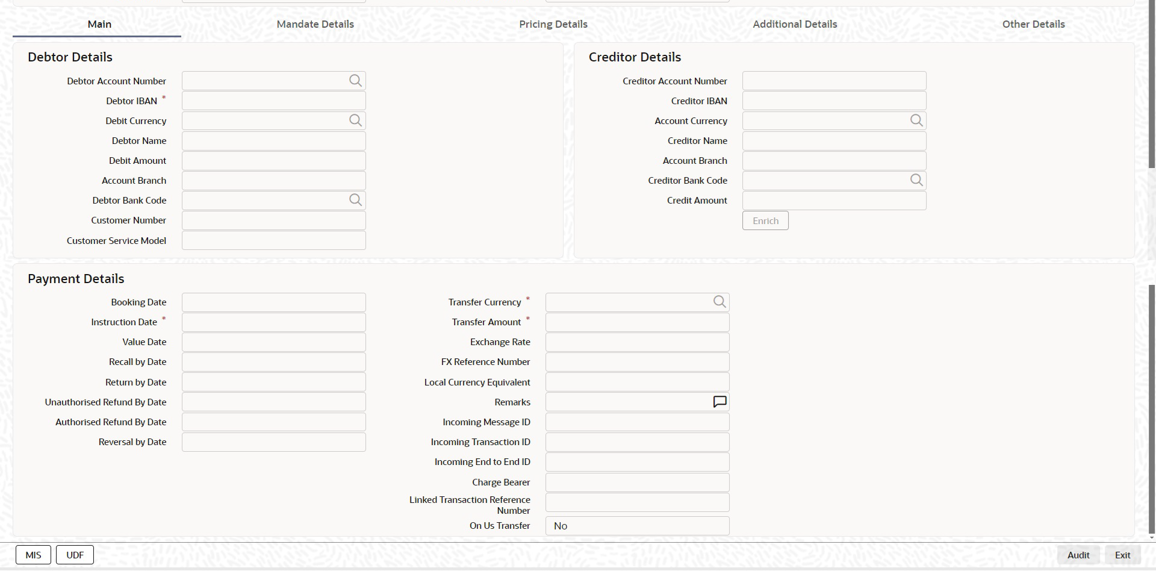The image size is (1156, 571).
Task: Open Account Currency lookup in Creditor Details
Action: click(x=916, y=120)
